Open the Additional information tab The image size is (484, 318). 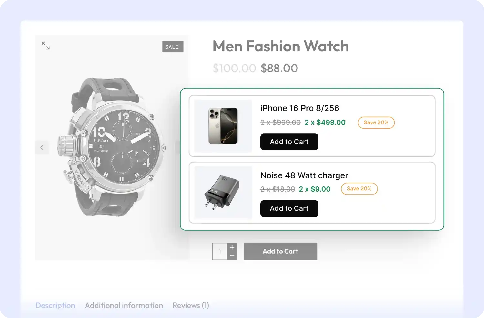[x=124, y=305]
